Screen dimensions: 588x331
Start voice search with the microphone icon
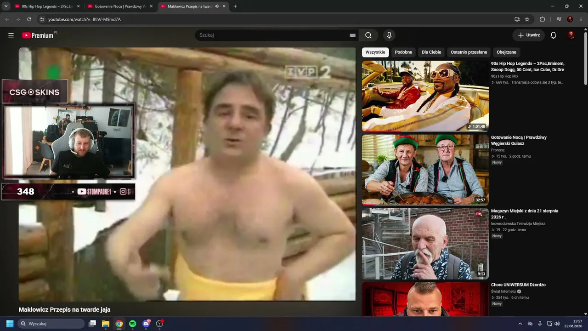(x=389, y=35)
